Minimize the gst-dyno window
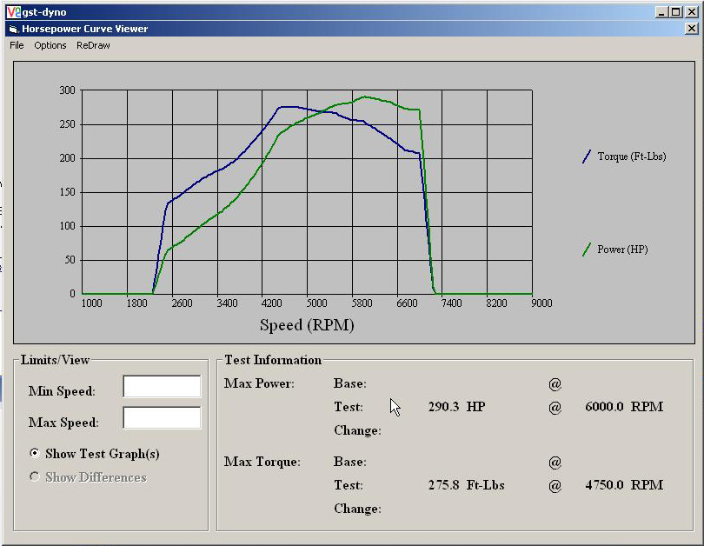Screen dimensions: 704x546 661,12
